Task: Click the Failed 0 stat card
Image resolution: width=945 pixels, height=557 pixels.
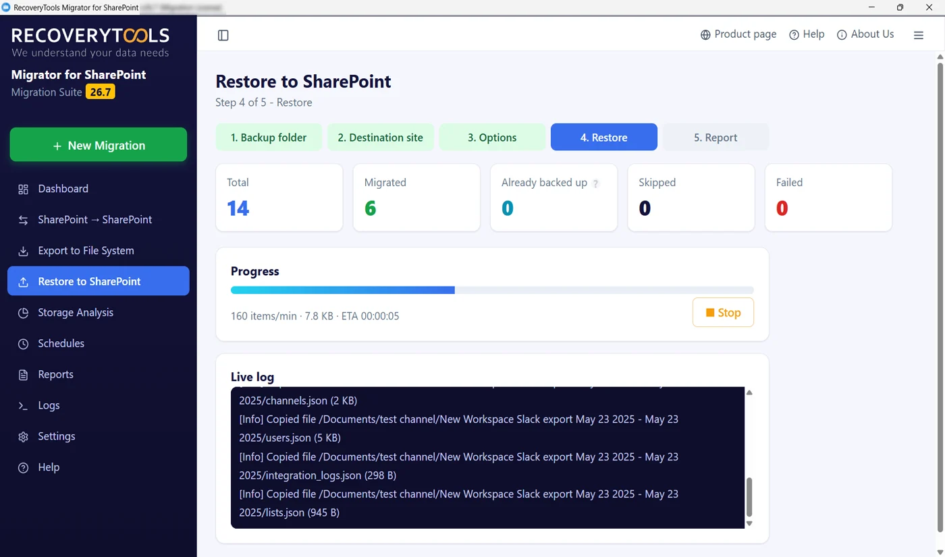Action: [828, 198]
